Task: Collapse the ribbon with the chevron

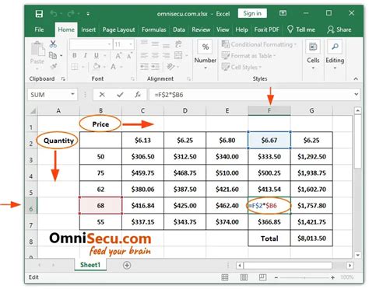Action: click(x=356, y=78)
